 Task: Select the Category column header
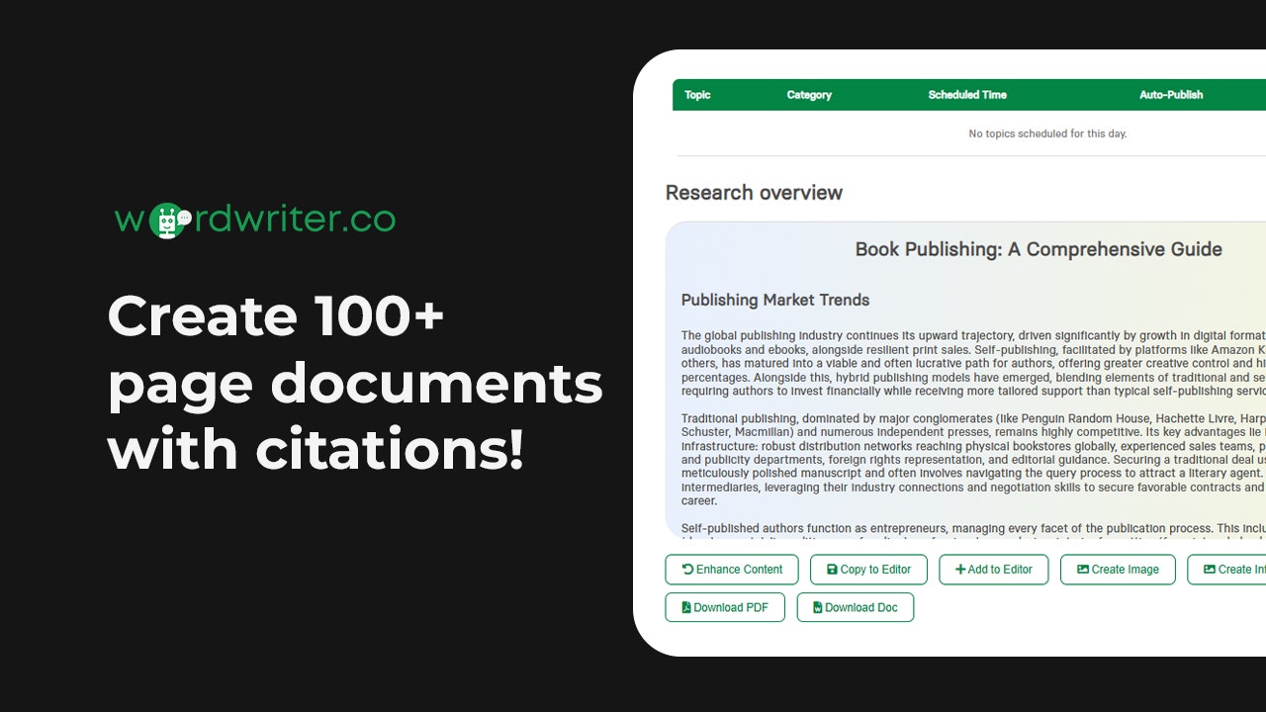point(809,95)
